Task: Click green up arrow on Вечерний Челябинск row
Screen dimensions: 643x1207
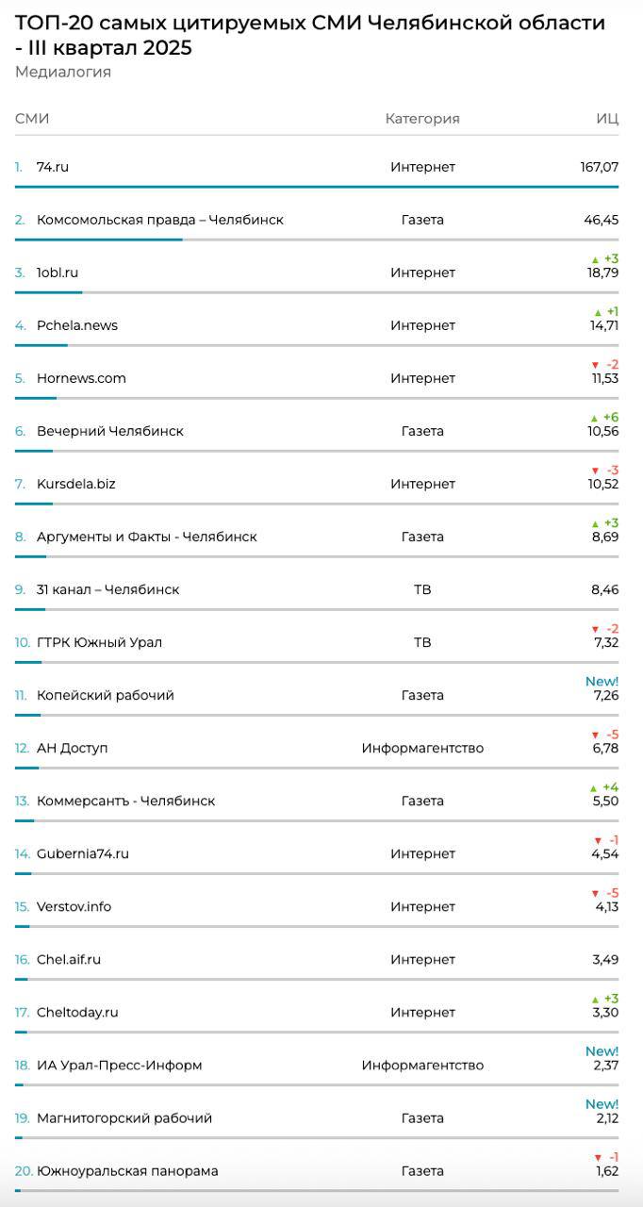Action: 595,418
